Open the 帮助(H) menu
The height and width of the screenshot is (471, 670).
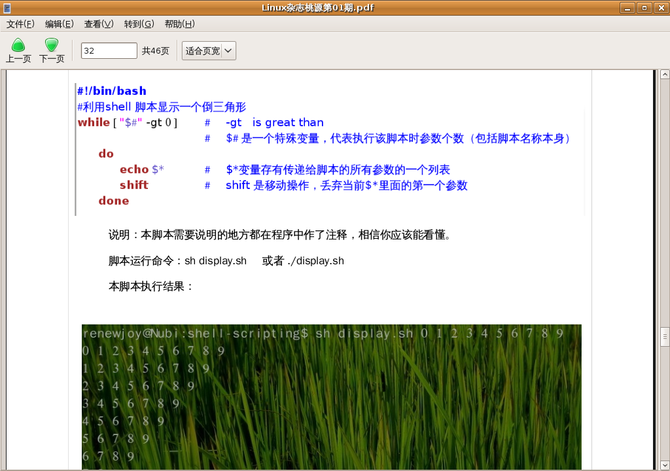179,24
